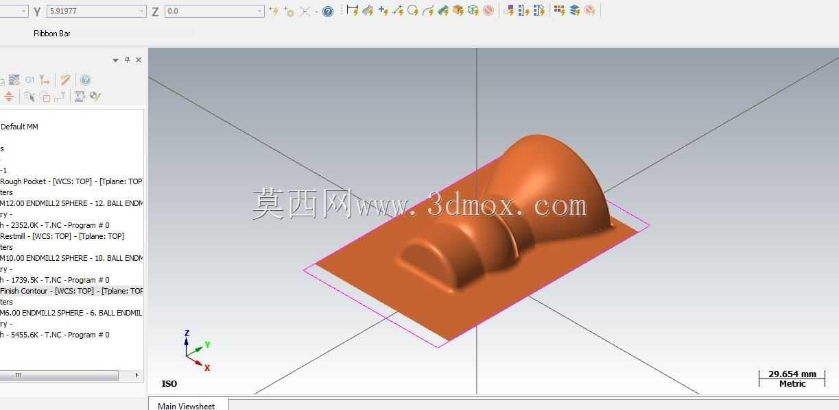Viewport: 839px width, 410px height.
Task: Click the XYZ axes gnomon
Action: (x=197, y=350)
